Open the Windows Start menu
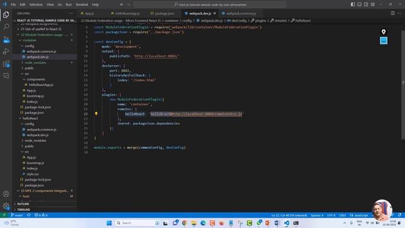The width and height of the screenshot is (405, 228). pos(109,223)
